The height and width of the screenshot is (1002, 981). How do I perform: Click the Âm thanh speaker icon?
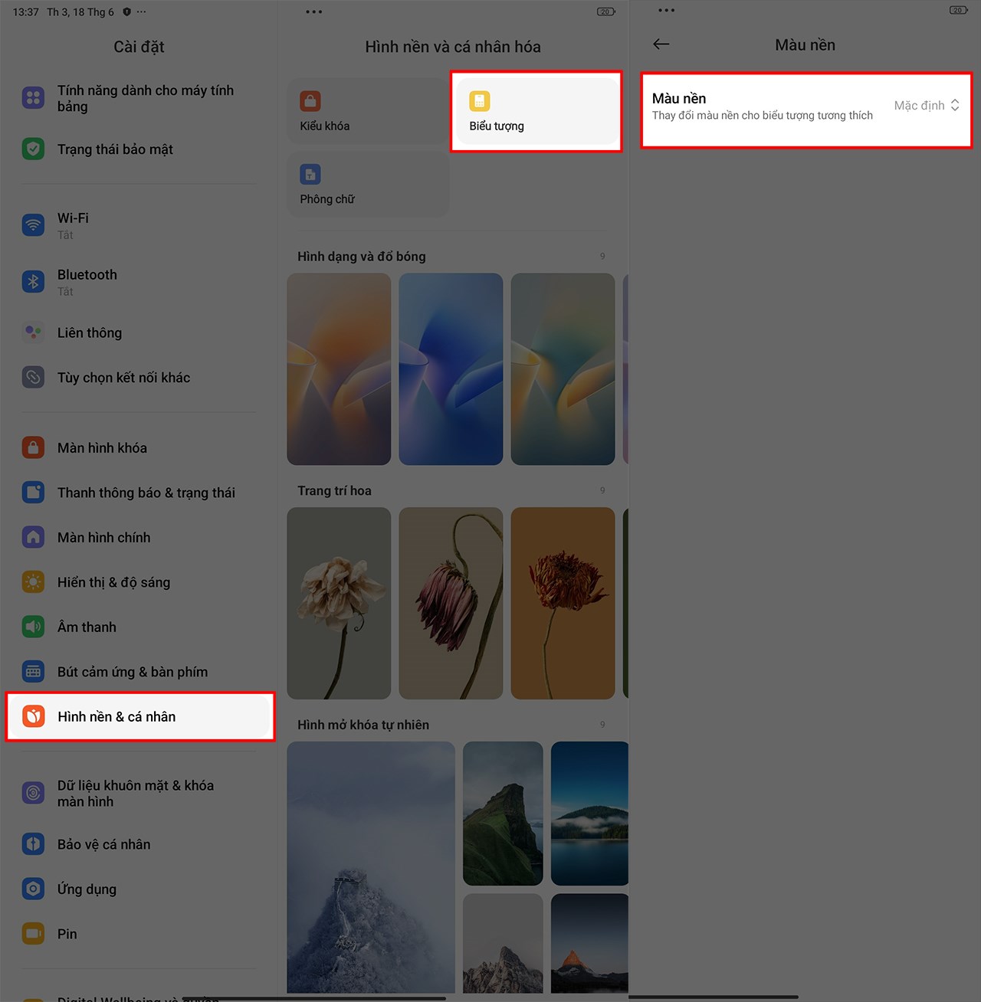pyautogui.click(x=33, y=626)
